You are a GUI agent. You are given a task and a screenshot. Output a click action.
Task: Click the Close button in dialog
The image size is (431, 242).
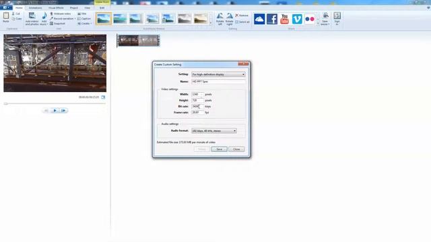(x=236, y=149)
